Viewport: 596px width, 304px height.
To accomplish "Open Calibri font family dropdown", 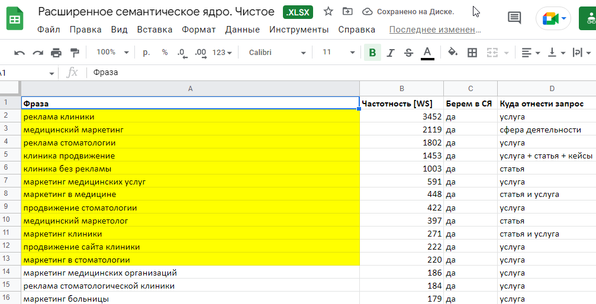I will (x=277, y=53).
